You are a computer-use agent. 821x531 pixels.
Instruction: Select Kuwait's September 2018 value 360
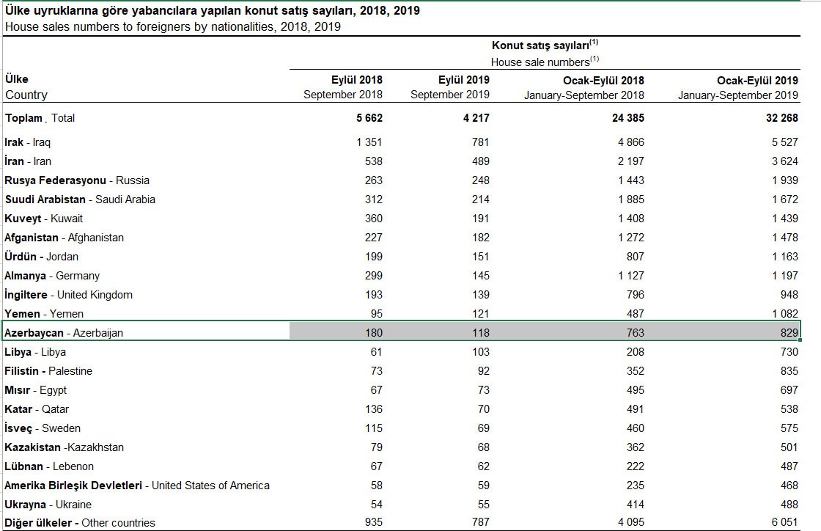(373, 219)
